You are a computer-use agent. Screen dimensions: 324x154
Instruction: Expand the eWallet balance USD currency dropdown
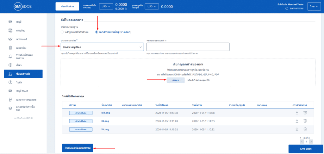106,6
